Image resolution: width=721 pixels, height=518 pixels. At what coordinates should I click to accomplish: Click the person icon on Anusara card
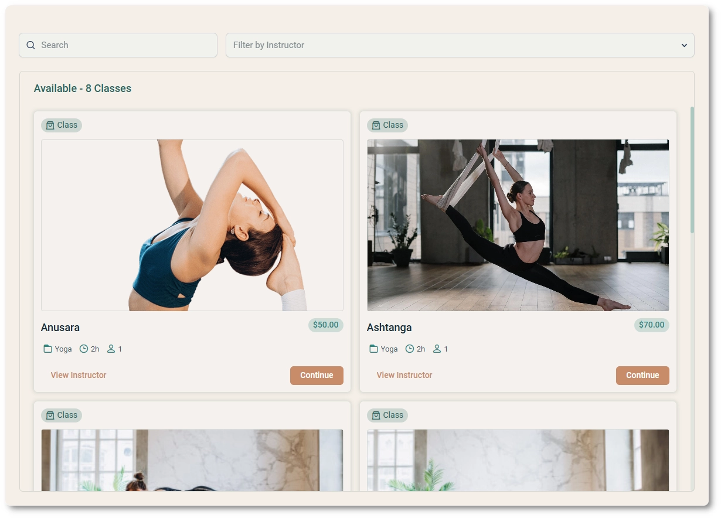[111, 349]
